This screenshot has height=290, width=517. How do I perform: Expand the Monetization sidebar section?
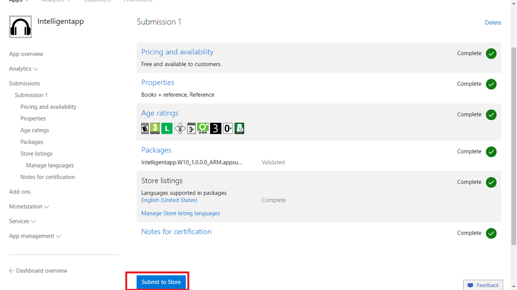[x=29, y=206]
